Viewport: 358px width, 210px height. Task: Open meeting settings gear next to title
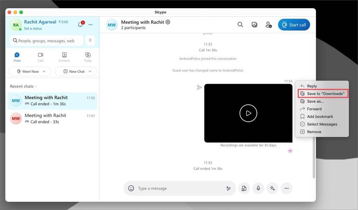[168, 22]
